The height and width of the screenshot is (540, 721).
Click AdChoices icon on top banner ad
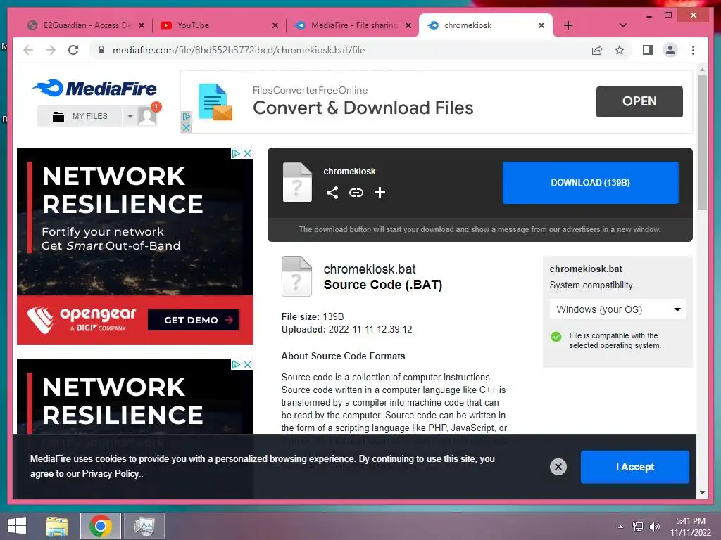click(x=186, y=116)
